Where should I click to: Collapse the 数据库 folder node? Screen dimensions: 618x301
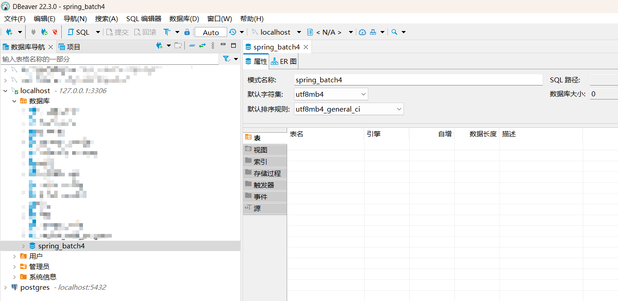[14, 101]
